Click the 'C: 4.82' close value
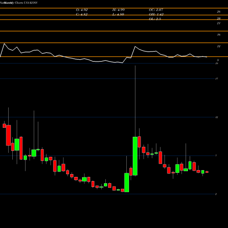The height and width of the screenshot is (228, 228). point(82,15)
